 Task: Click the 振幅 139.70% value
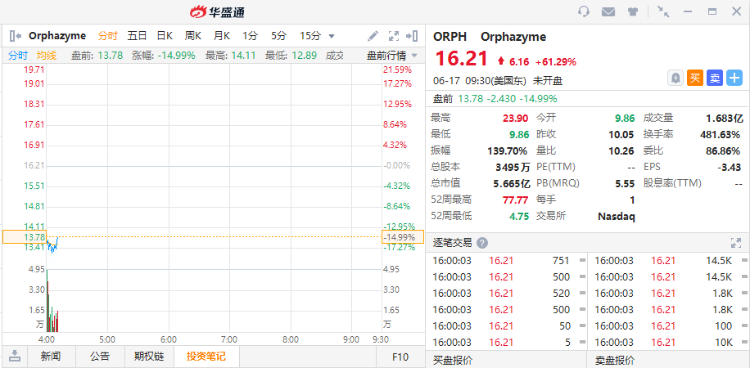(507, 151)
